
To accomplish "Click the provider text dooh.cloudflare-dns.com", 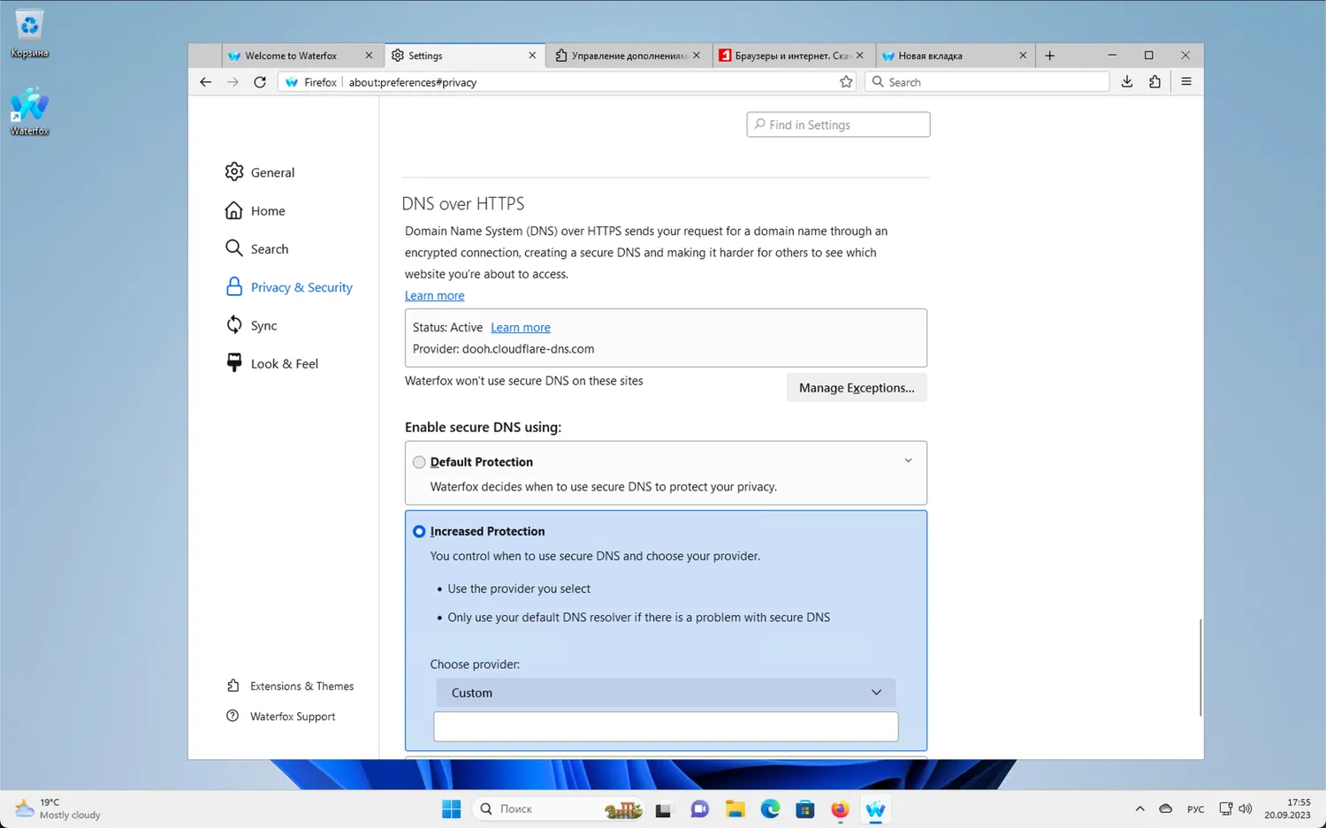I will pyautogui.click(x=528, y=349).
